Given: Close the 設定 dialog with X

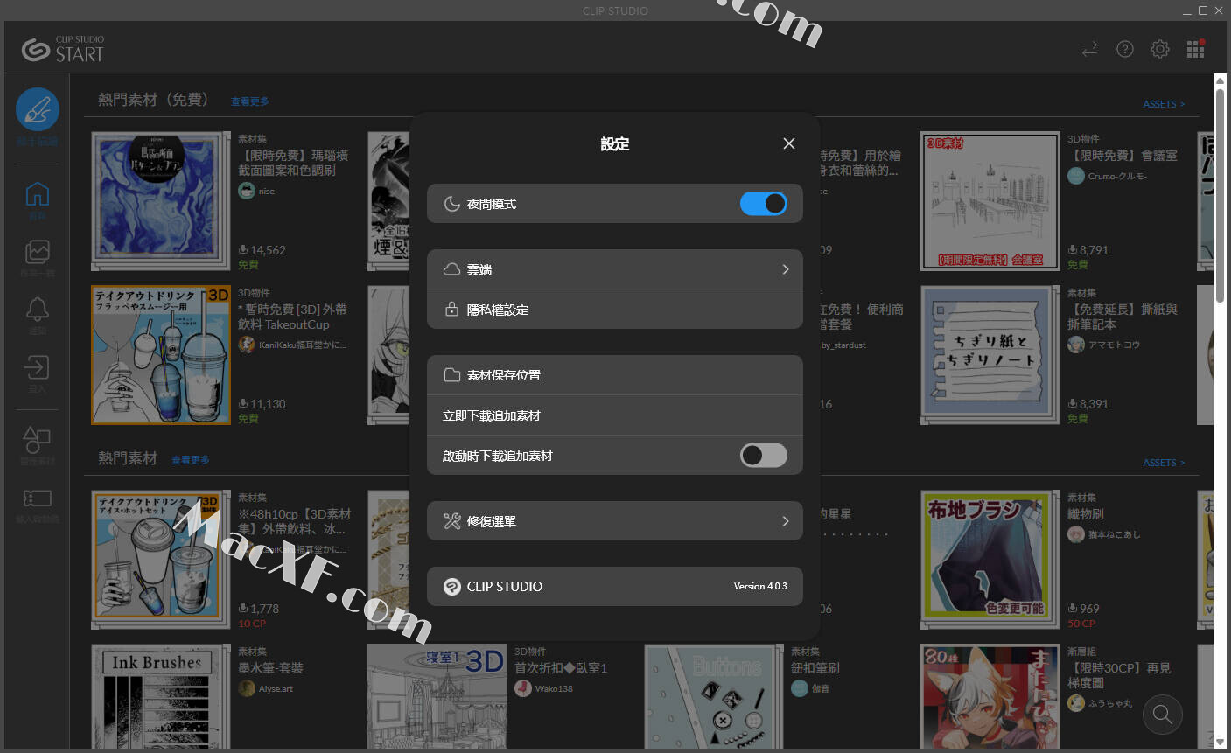Looking at the screenshot, I should [x=789, y=143].
